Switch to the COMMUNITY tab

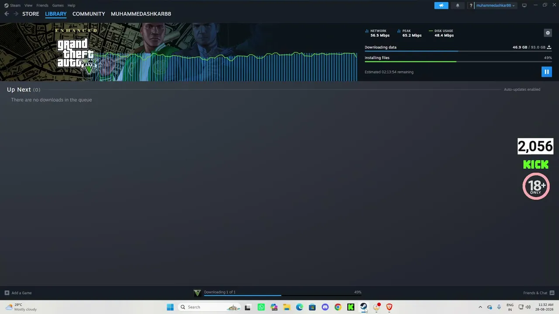pyautogui.click(x=89, y=14)
